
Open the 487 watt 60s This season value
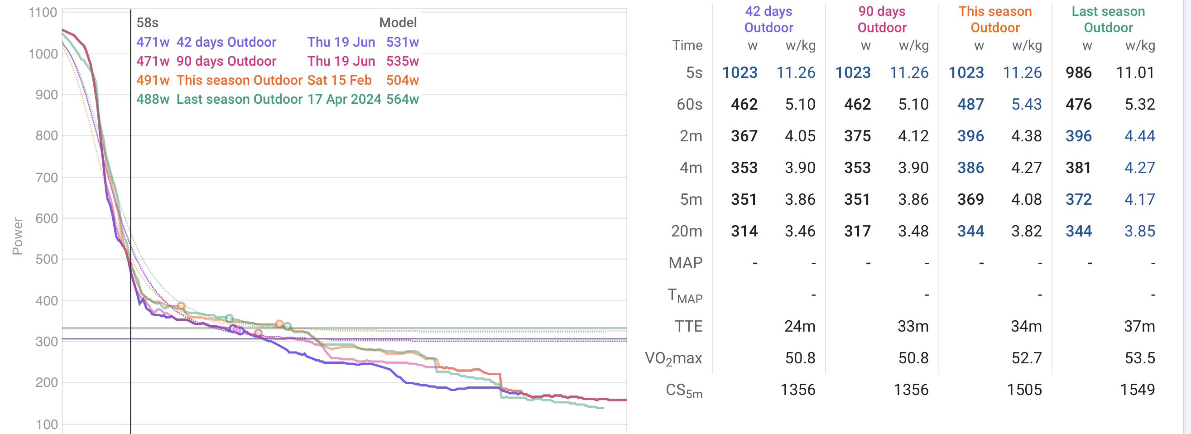970,105
